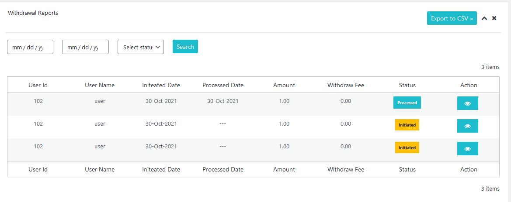
Task: Open the Select status dropdown
Action: [x=141, y=47]
